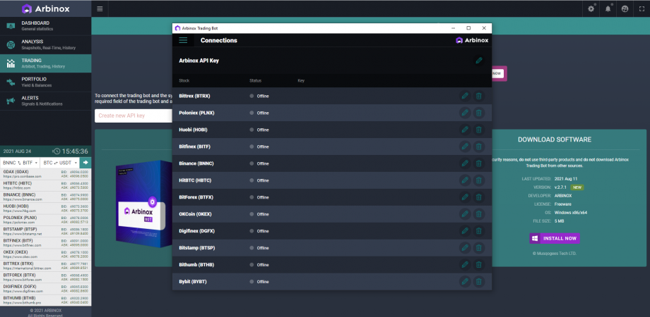Open the Alerts section

[x=46, y=101]
